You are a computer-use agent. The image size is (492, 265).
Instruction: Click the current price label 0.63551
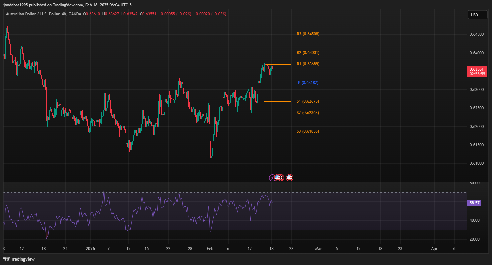pyautogui.click(x=477, y=69)
